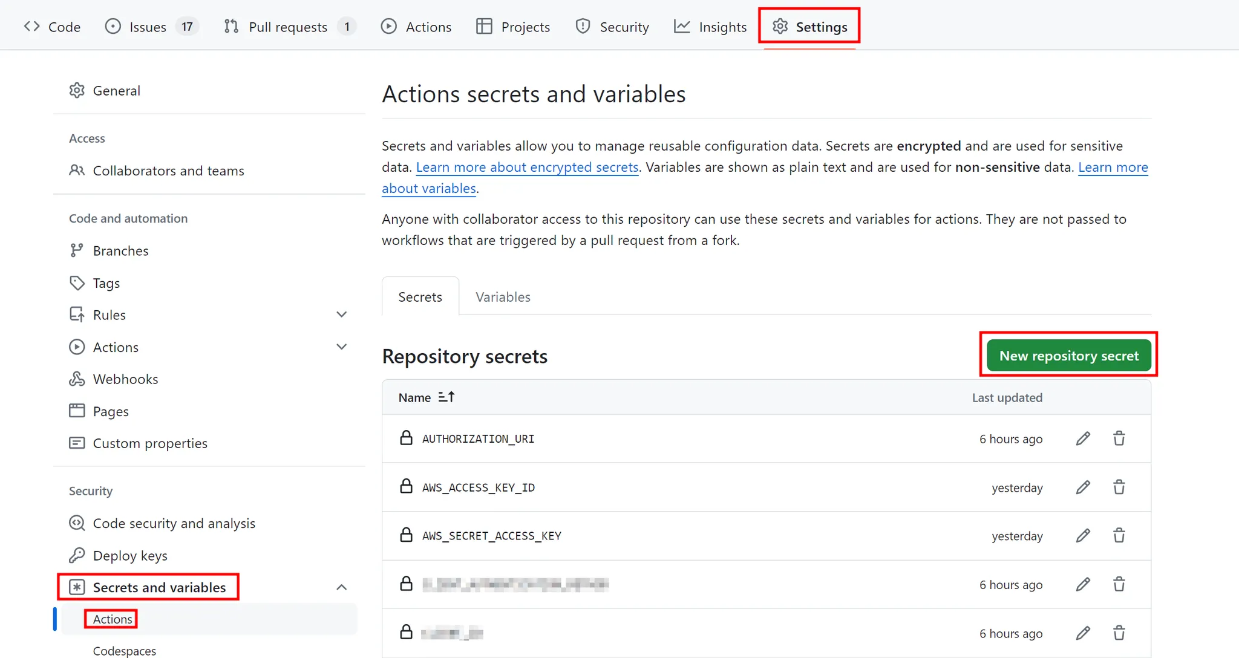1239x658 pixels.
Task: Click the Name column header
Action: pos(414,397)
